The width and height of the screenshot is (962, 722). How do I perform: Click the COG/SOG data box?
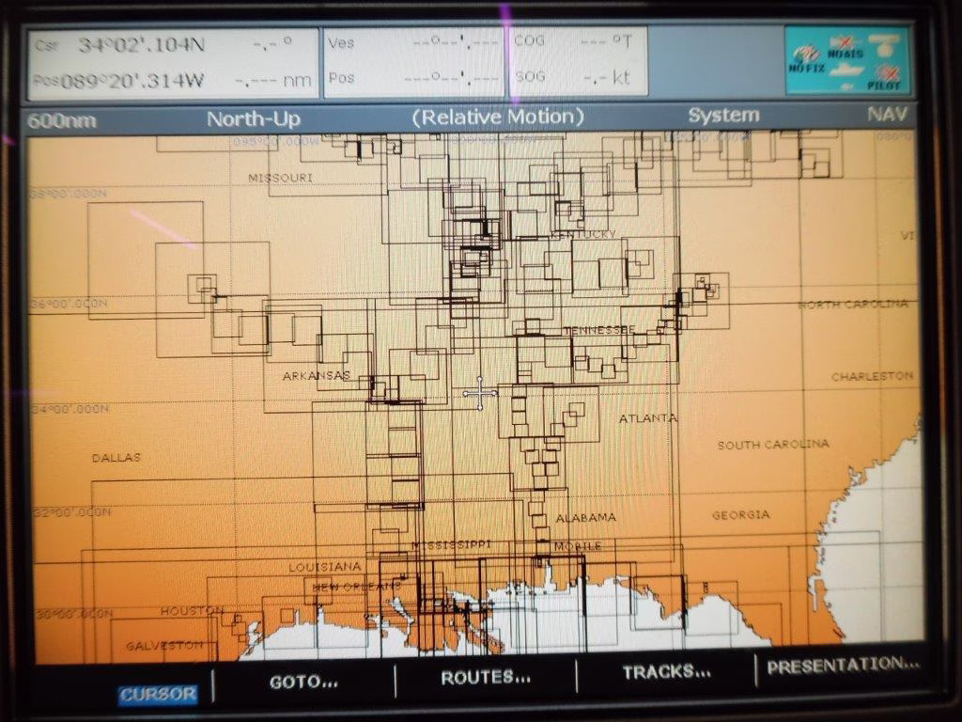pyautogui.click(x=578, y=61)
